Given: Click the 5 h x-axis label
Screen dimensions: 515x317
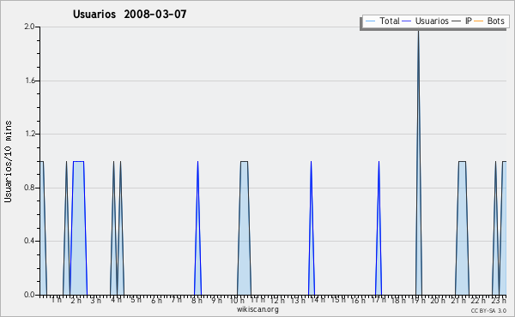Looking at the screenshot, I should click(136, 300).
